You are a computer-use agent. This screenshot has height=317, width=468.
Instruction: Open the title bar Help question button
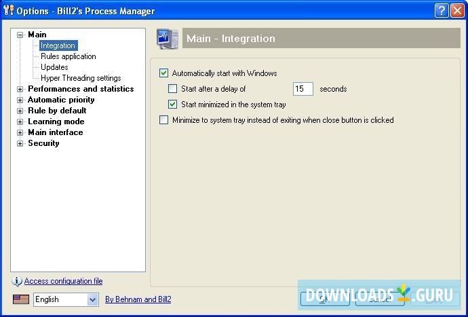442,11
